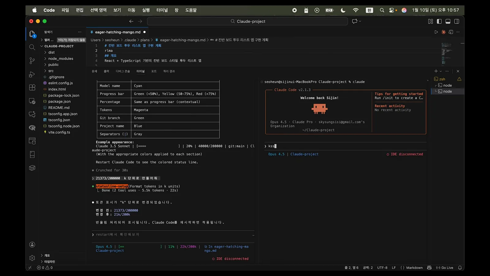Image resolution: width=490 pixels, height=276 pixels.
Task: Click the UTF-8 encoding in status bar
Action: 382,268
